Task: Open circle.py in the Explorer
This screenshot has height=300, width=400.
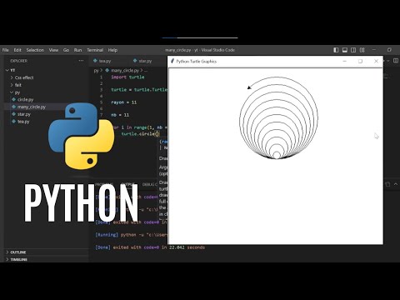Action: click(26, 99)
